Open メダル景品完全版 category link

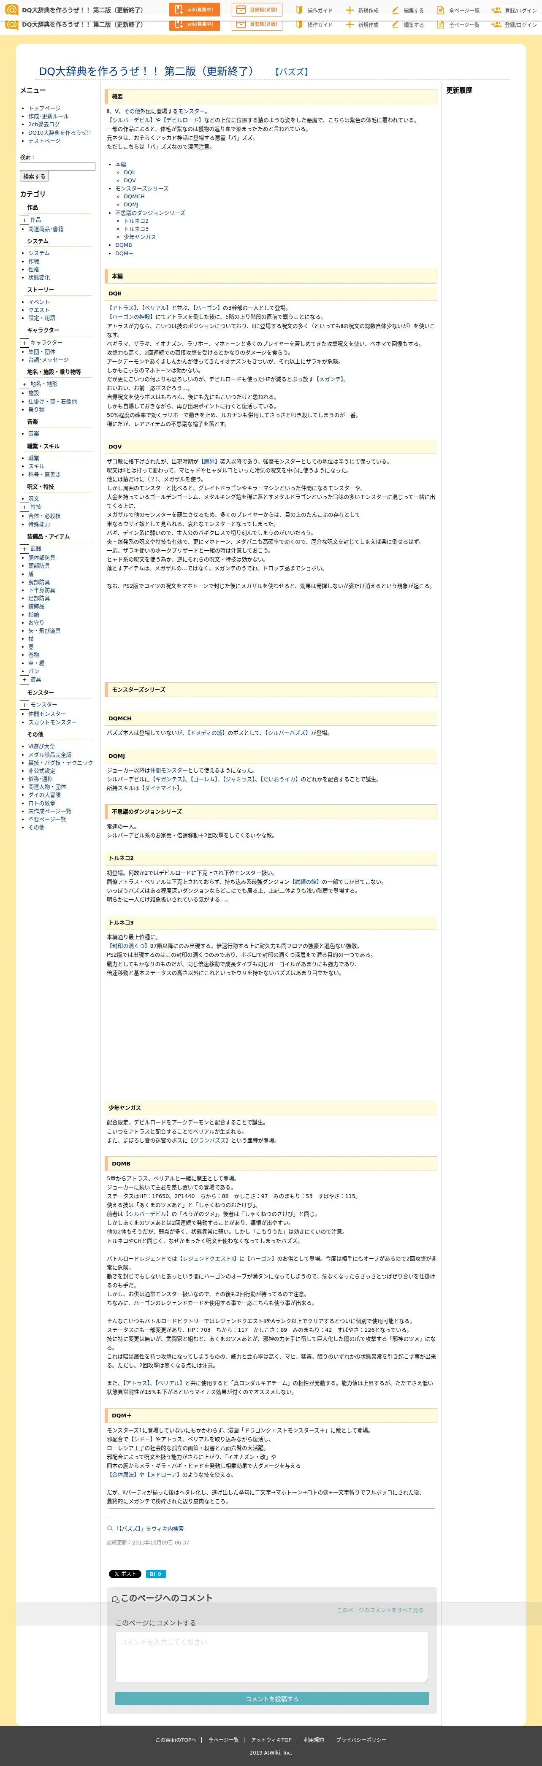49,755
